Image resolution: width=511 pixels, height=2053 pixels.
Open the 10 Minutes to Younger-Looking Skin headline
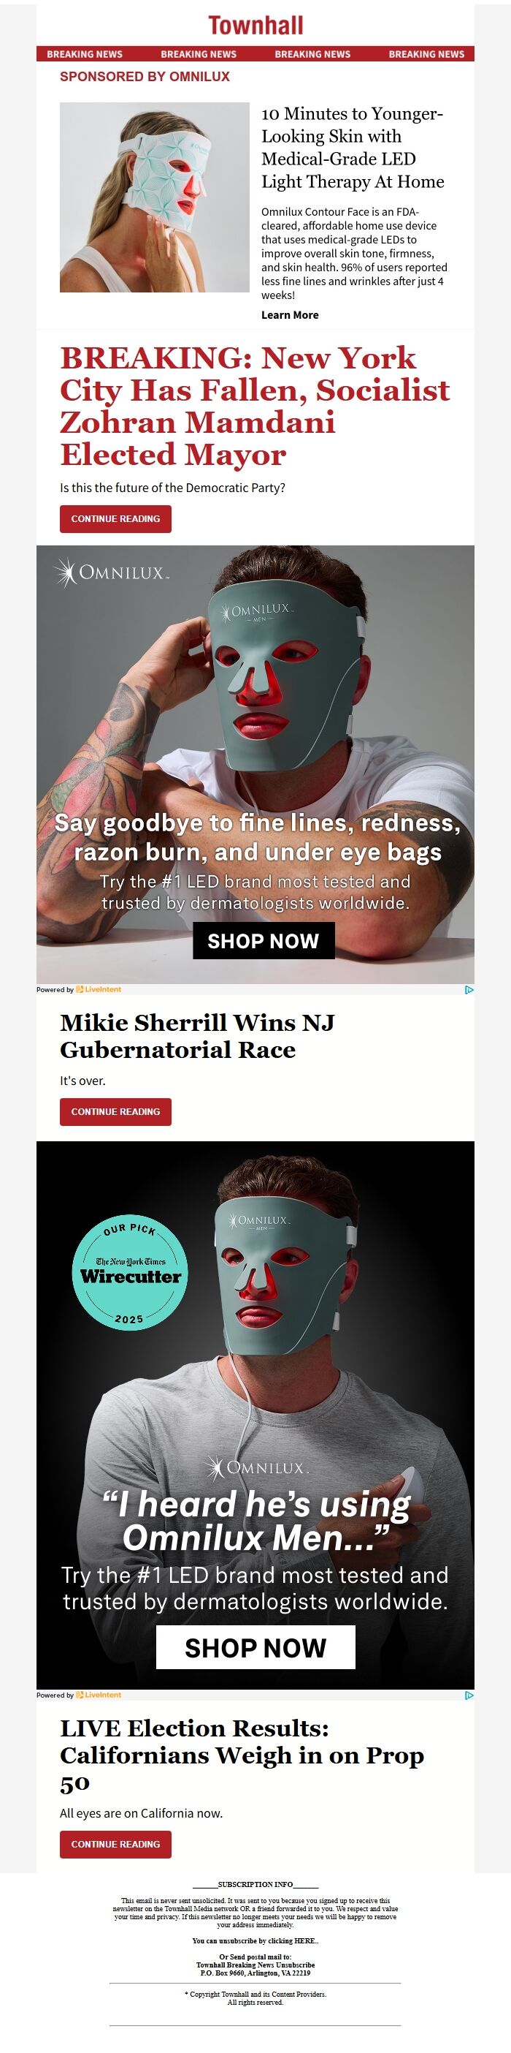click(353, 148)
